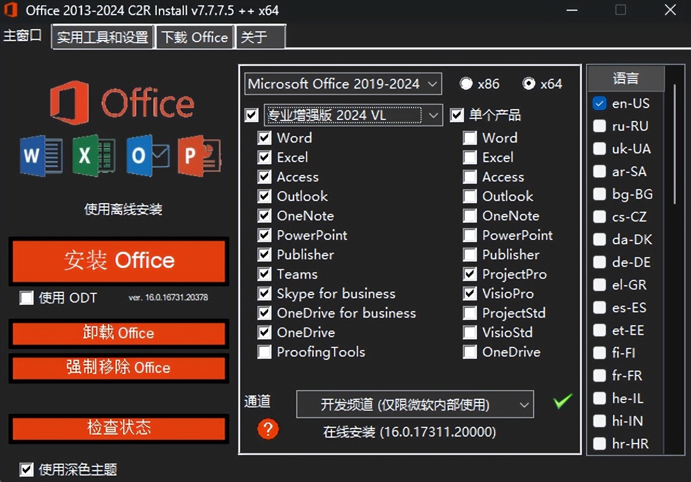This screenshot has height=482, width=691.
Task: Uncheck the ProjectPro single product checkbox
Action: click(470, 274)
